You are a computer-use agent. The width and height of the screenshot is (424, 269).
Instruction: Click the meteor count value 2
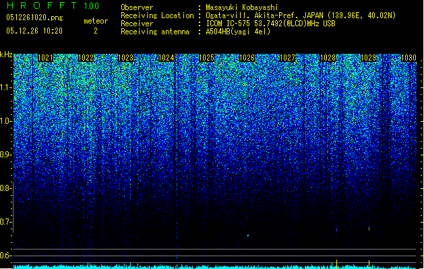(x=96, y=31)
